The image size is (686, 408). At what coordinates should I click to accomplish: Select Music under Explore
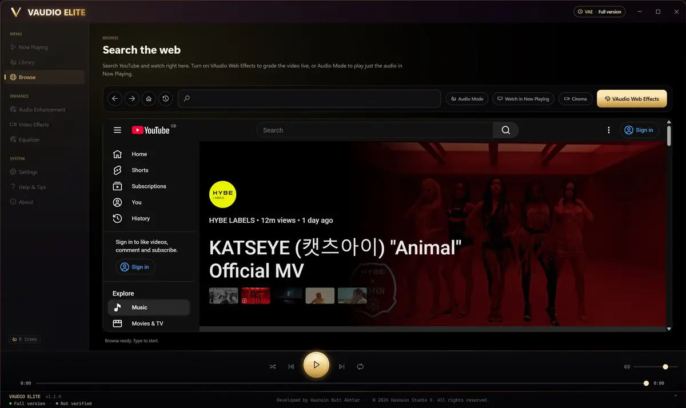pyautogui.click(x=149, y=307)
